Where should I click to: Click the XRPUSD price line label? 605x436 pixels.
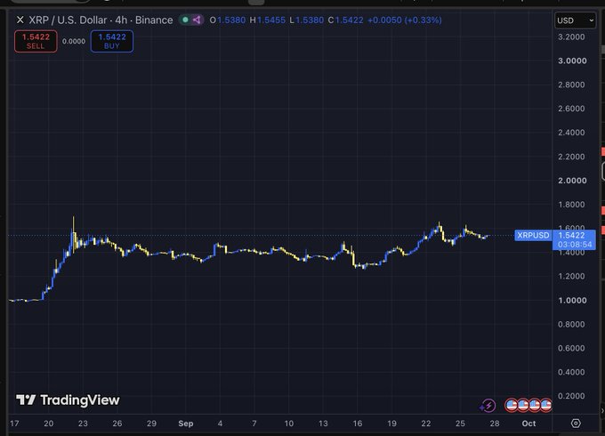pyautogui.click(x=533, y=236)
